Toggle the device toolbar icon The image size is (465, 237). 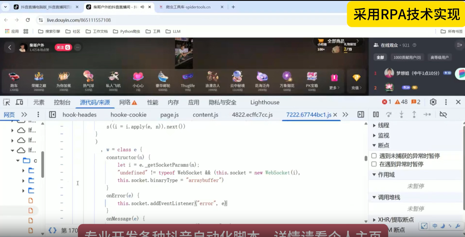click(19, 102)
